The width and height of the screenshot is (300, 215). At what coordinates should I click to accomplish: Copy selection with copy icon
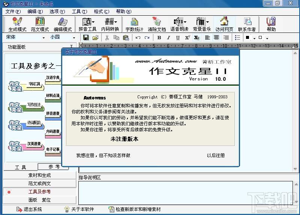point(116,38)
